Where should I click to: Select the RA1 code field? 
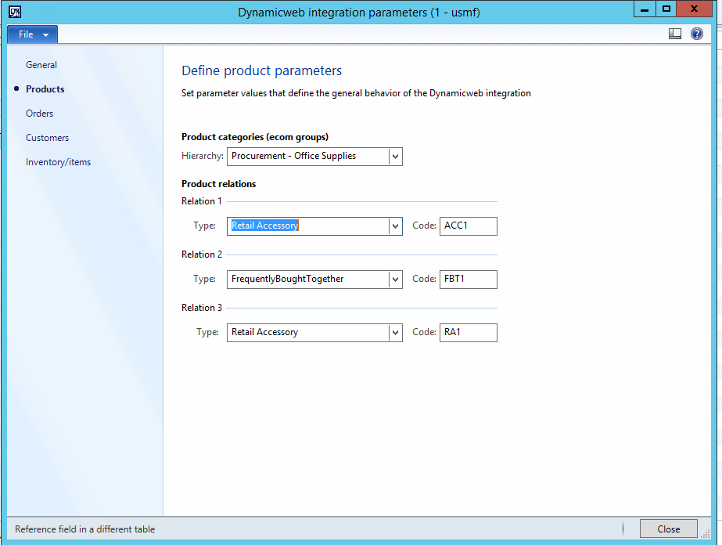click(x=468, y=333)
